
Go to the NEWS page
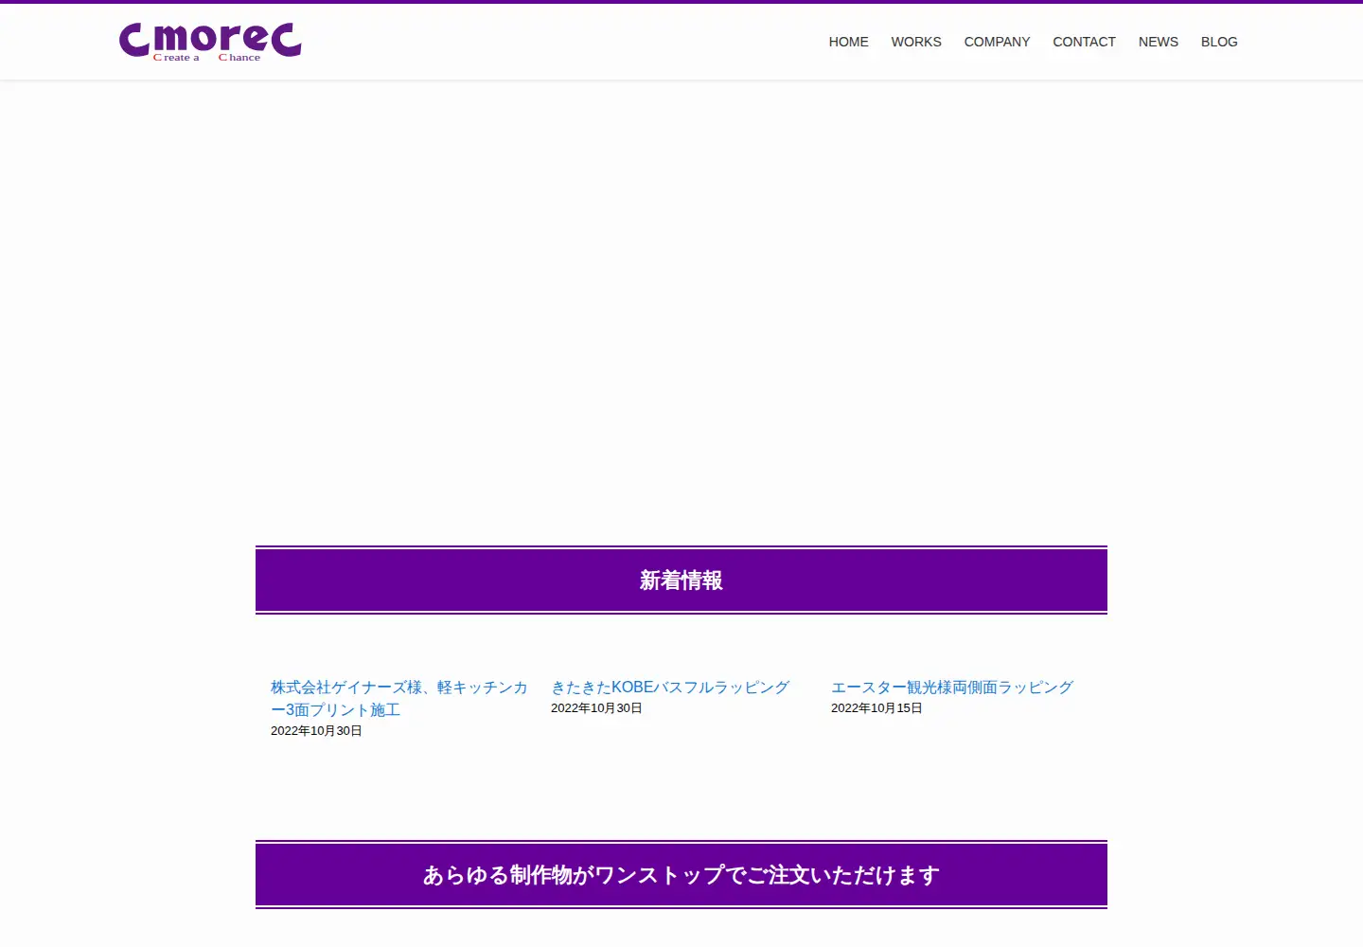[x=1159, y=42]
